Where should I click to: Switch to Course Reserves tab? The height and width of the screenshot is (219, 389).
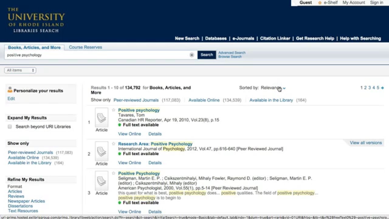coord(85,47)
